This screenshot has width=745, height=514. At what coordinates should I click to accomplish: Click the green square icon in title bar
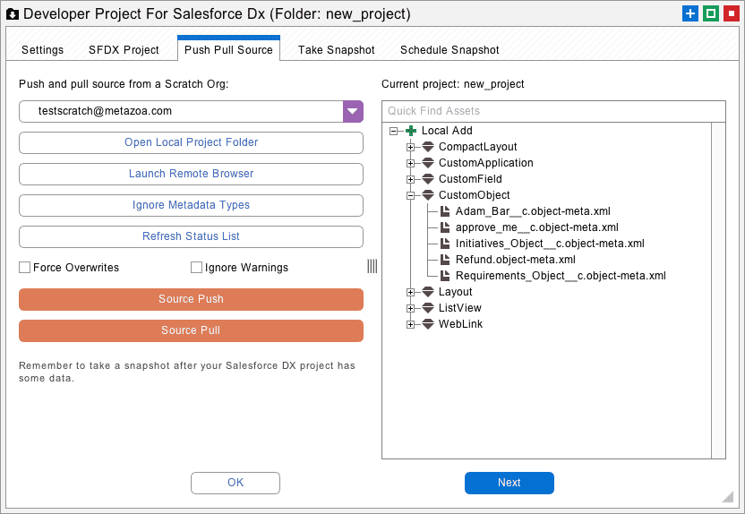(710, 13)
